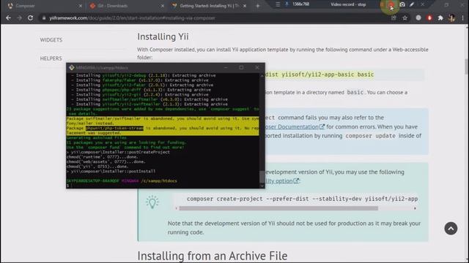The image size is (469, 263).
Task: Click the page vertical scrollbar thumb
Action: (x=466, y=66)
